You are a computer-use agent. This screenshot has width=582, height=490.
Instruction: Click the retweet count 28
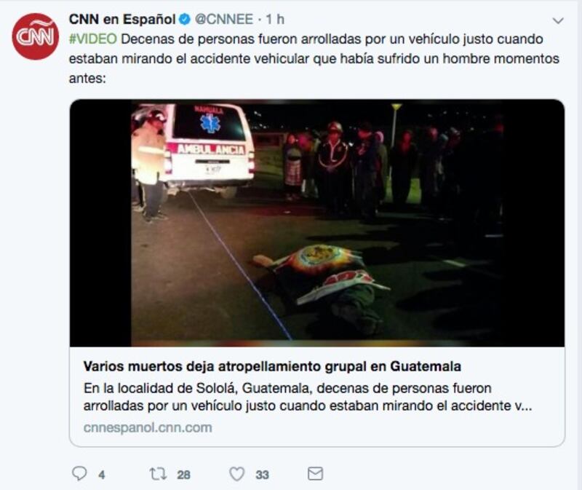(184, 475)
